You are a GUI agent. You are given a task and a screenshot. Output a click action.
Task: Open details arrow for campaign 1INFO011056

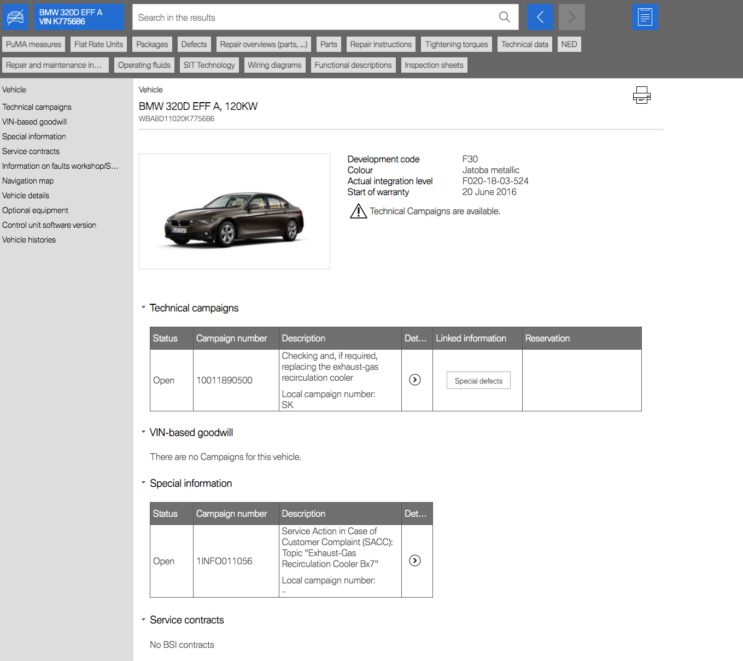[415, 560]
